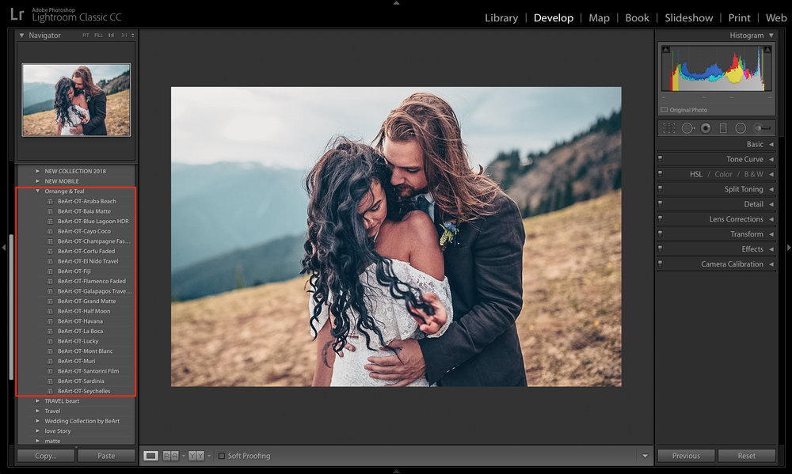The width and height of the screenshot is (792, 474).
Task: Collapse the Orange & Teal preset folder
Action: point(37,191)
